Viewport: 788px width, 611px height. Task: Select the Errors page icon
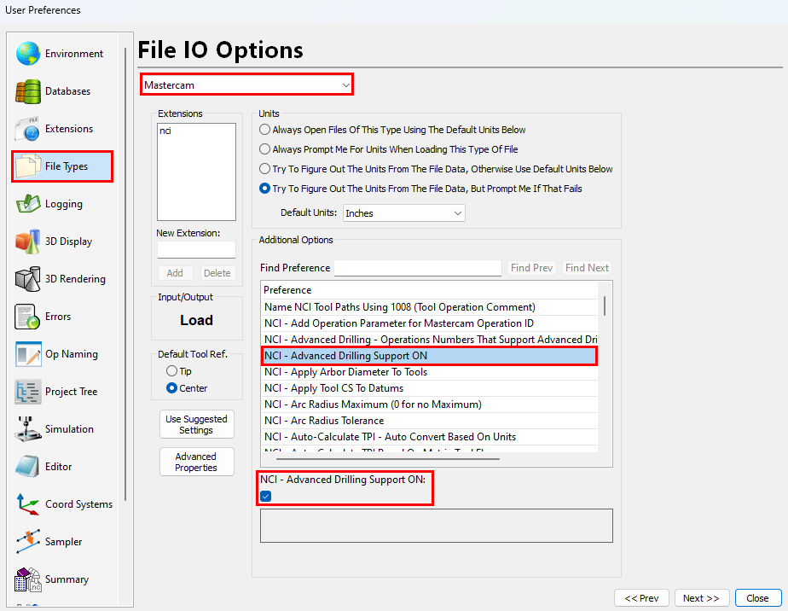pos(27,317)
